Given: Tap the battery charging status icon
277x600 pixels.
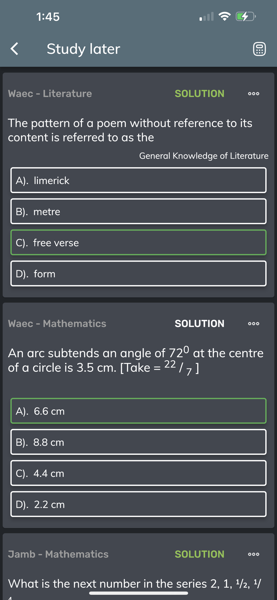Looking at the screenshot, I should point(246,16).
